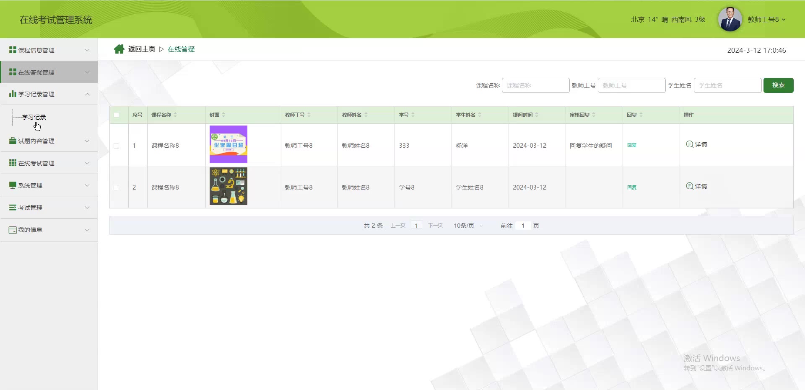Expand 我的信息 menu chevron
Screen dimensions: 805x390
[87, 230]
